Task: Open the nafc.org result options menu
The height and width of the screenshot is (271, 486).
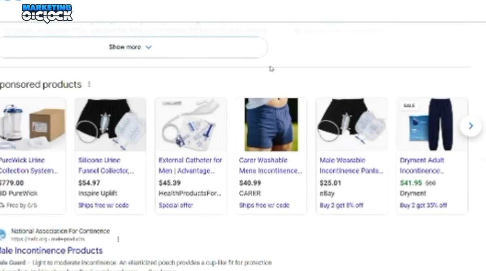Action: [118, 239]
